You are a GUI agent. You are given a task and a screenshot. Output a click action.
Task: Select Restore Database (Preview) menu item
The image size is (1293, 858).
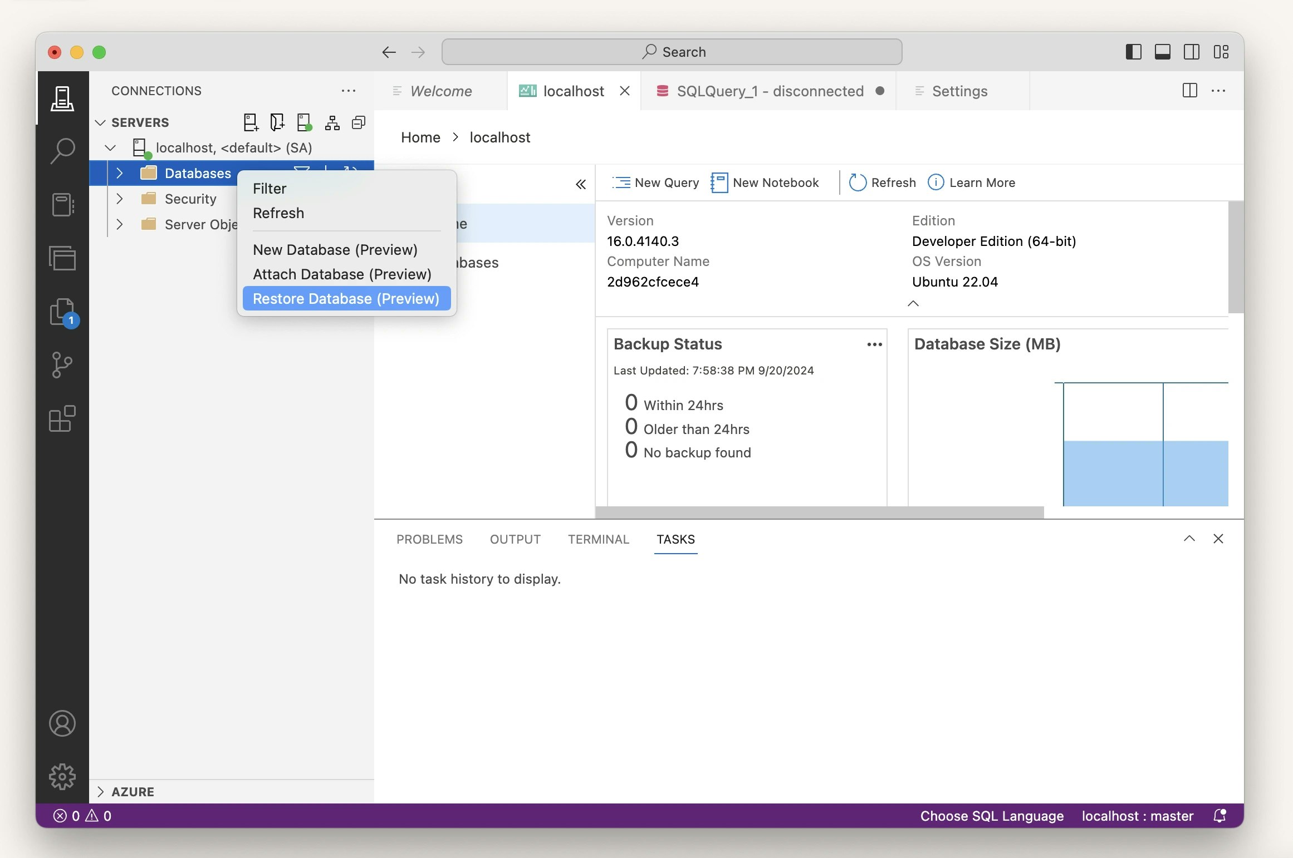click(x=346, y=299)
